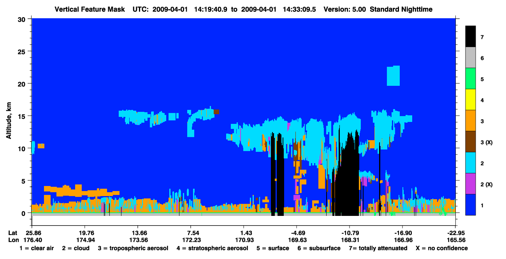The width and height of the screenshot is (506, 259).
Task: Click the 25 altitude tick label
Action: [22, 51]
